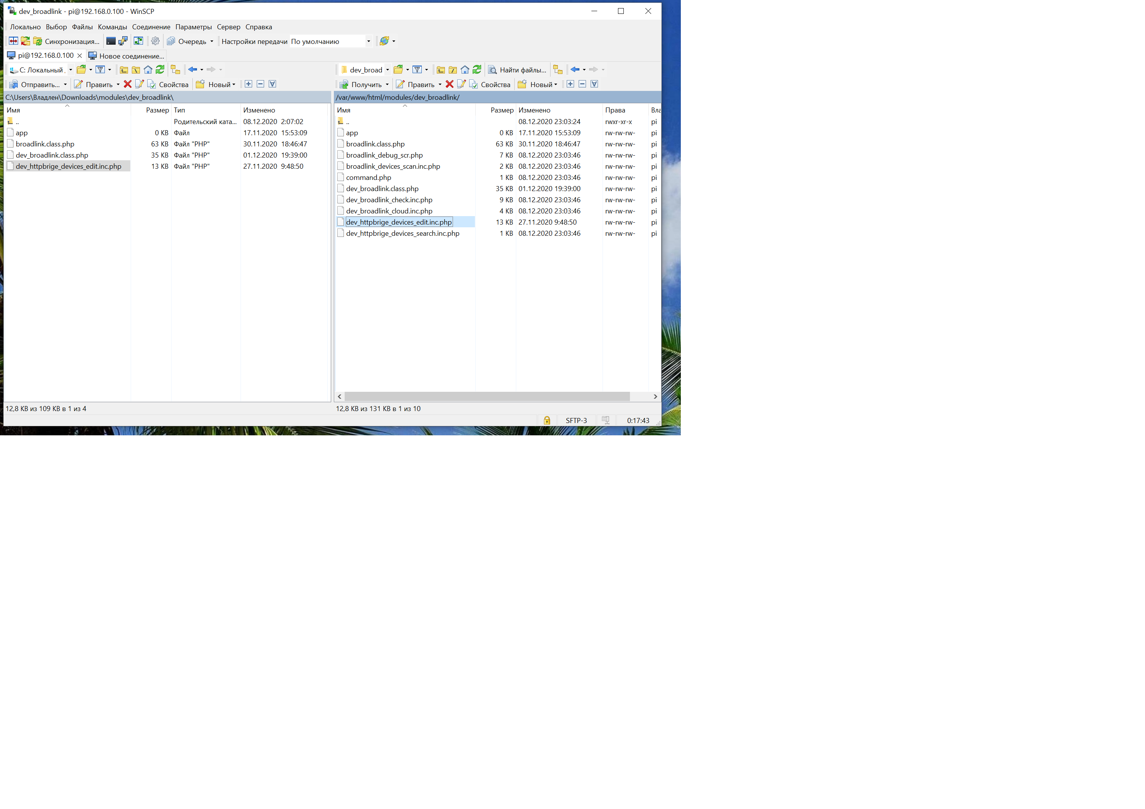Switch to Новое соединение tab

126,56
